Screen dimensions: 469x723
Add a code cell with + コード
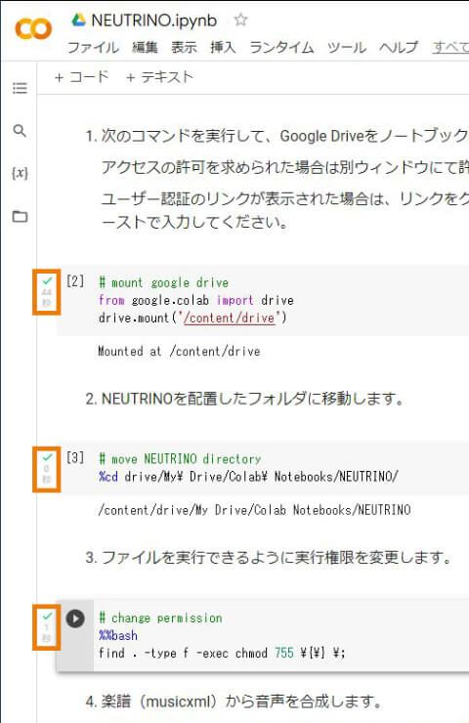(x=82, y=77)
